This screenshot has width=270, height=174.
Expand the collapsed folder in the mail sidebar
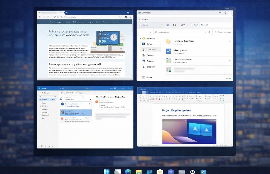coord(40,106)
